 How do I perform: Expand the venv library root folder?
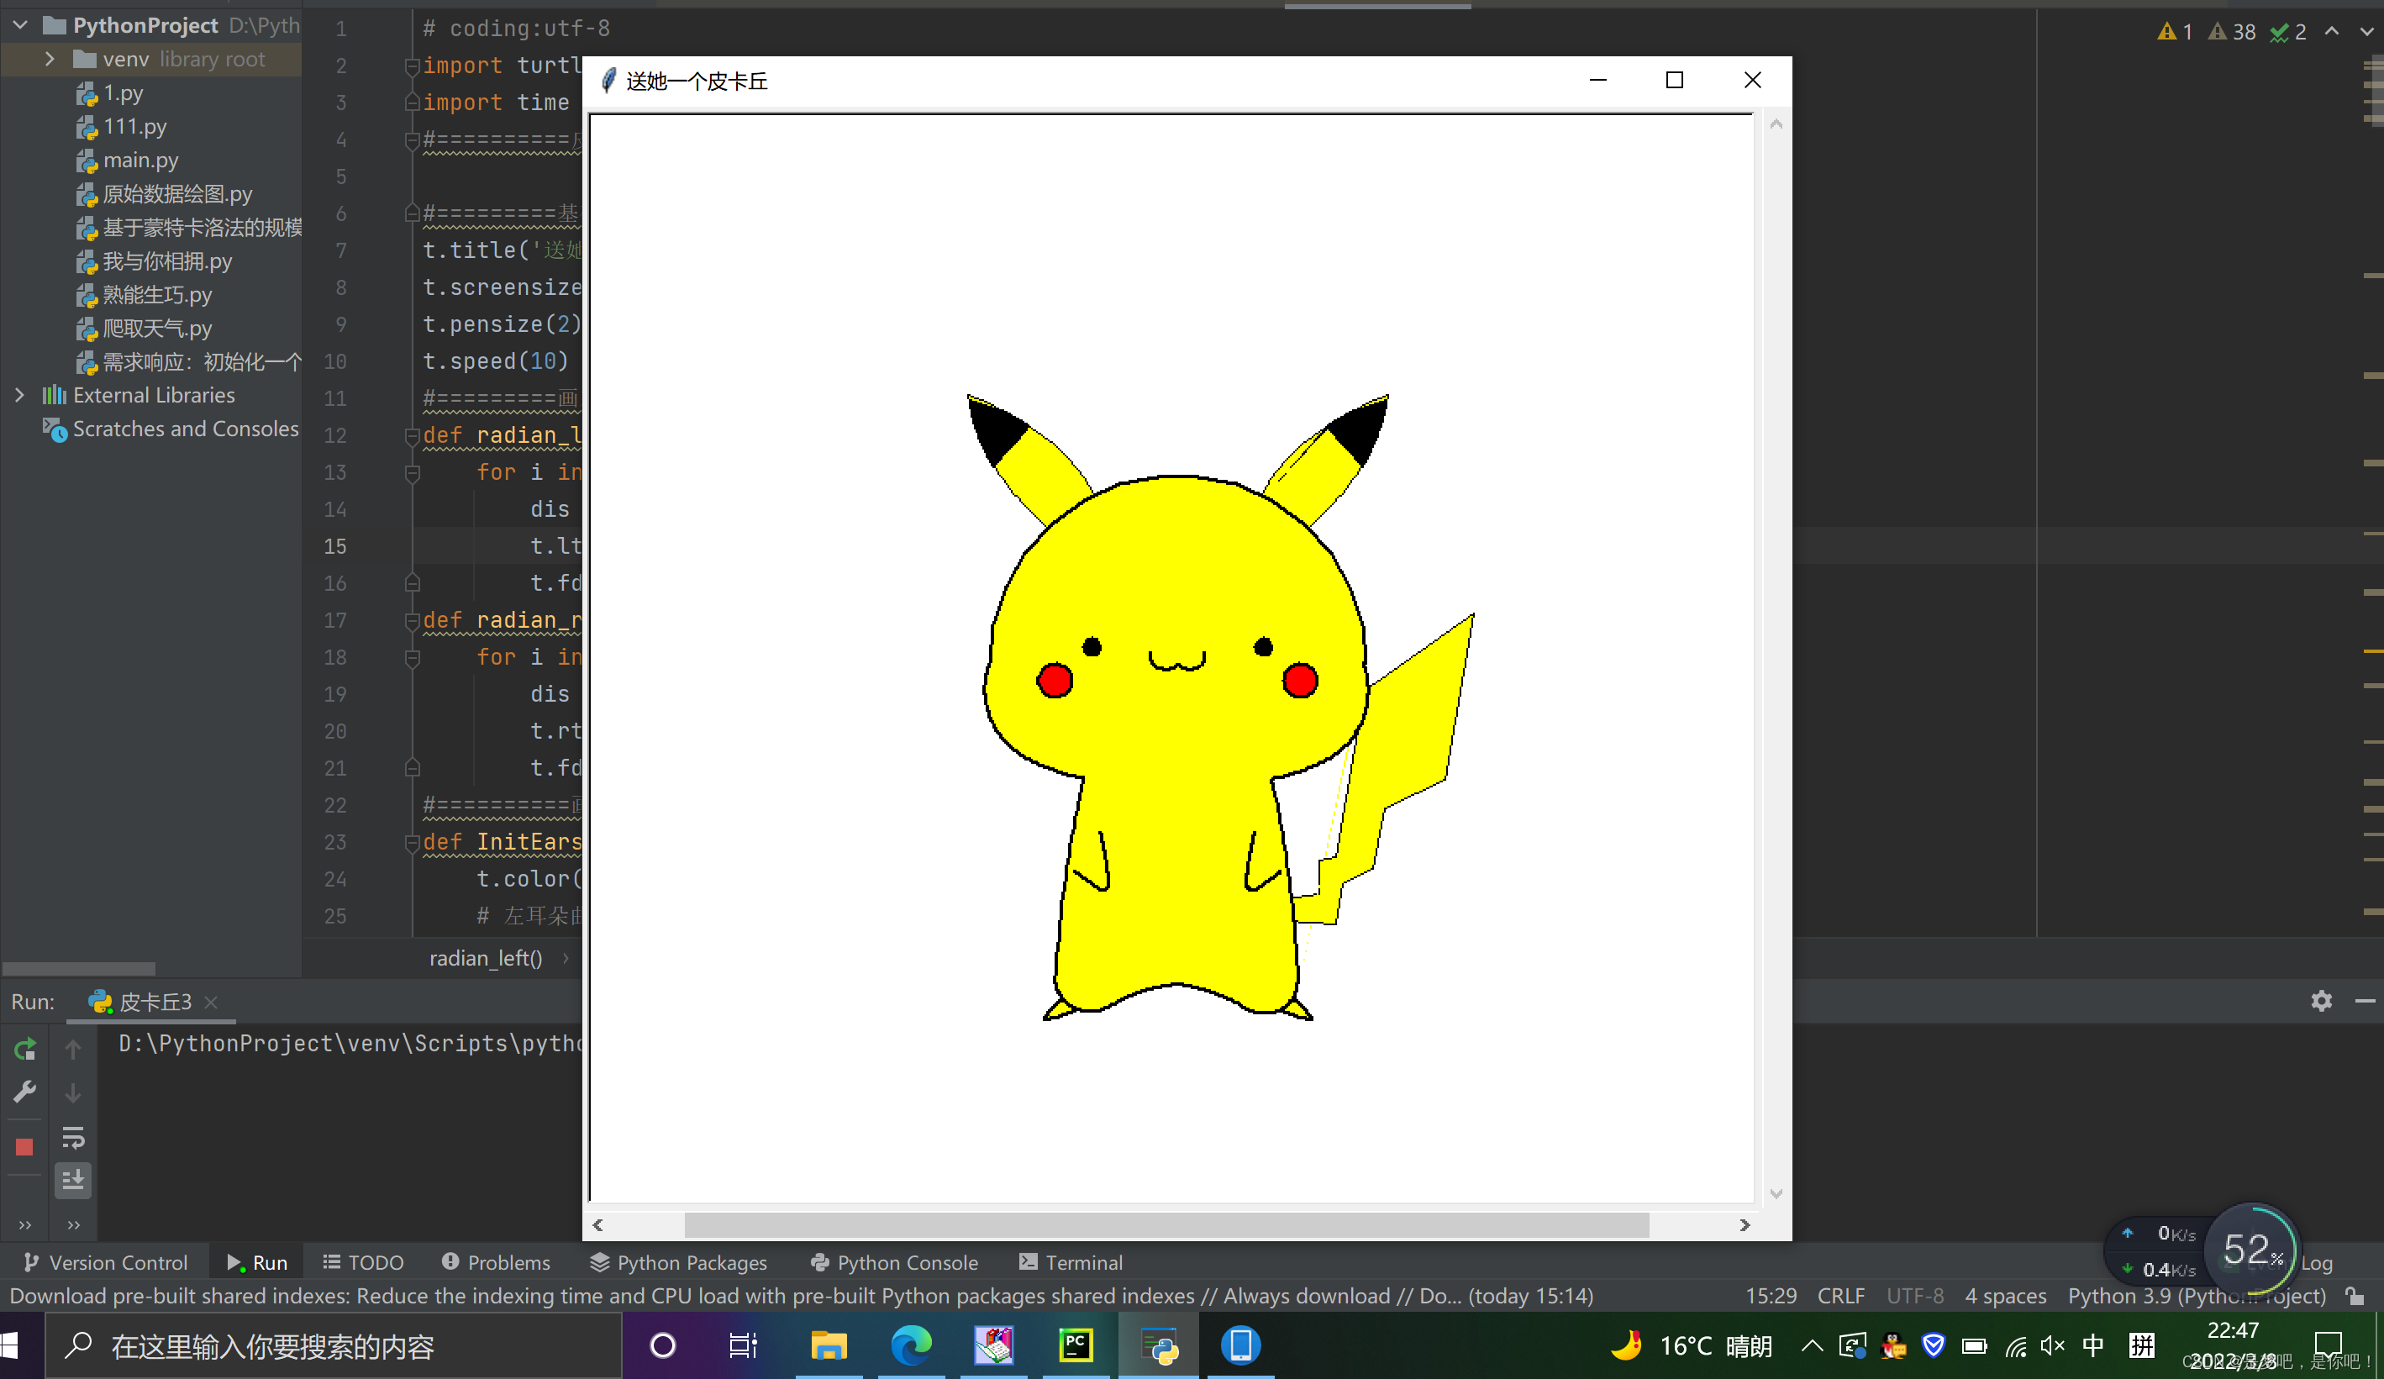coord(50,59)
